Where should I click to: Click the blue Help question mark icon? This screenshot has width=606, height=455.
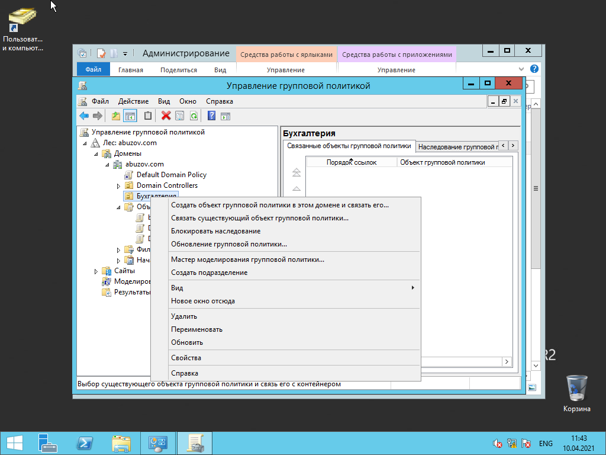click(x=211, y=116)
